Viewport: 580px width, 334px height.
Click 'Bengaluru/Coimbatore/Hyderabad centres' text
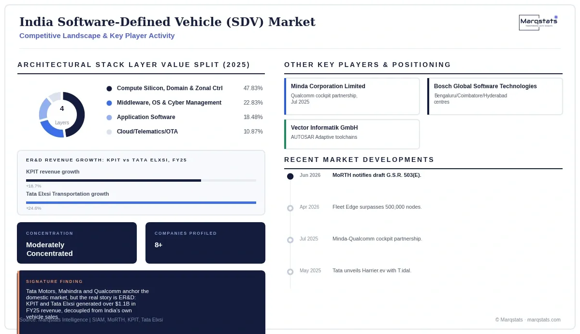coord(470,99)
